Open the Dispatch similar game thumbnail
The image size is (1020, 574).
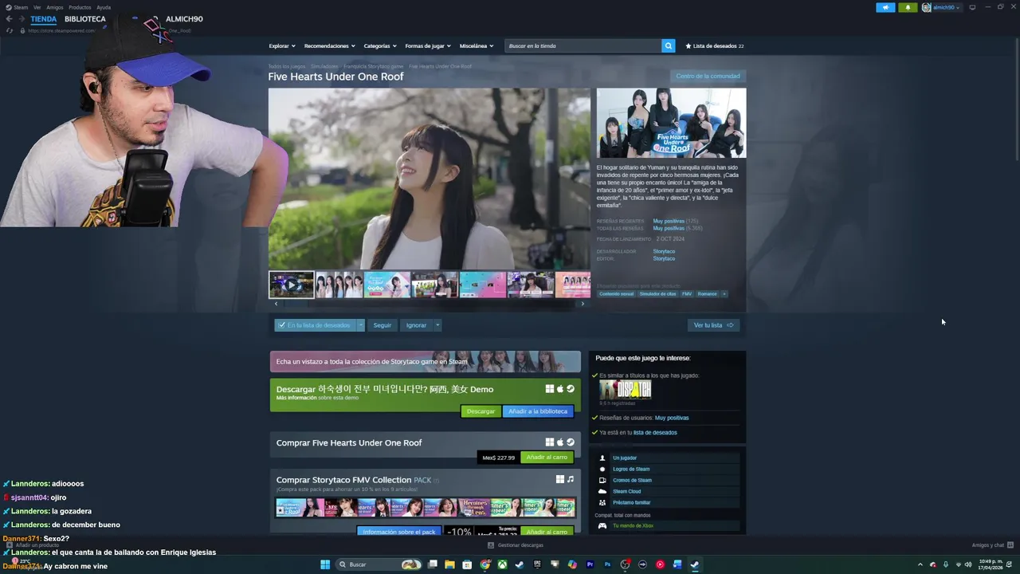tap(626, 389)
